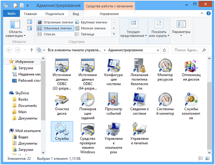Select Обычные значки view layout

[55, 28]
